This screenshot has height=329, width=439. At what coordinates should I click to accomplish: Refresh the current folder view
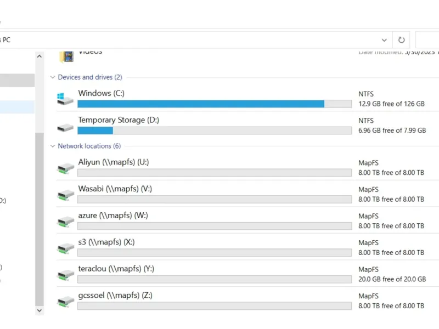click(x=401, y=40)
